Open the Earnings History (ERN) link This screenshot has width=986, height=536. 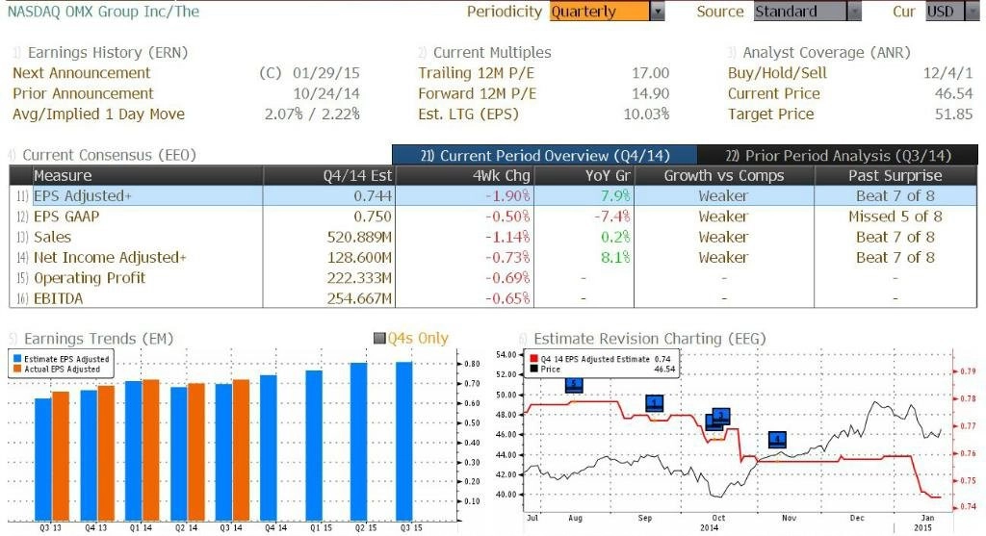click(107, 53)
